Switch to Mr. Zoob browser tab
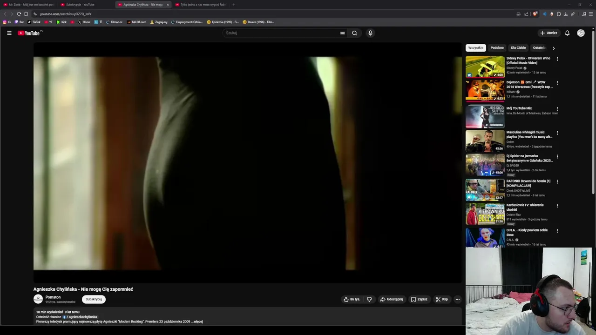 pos(29,5)
